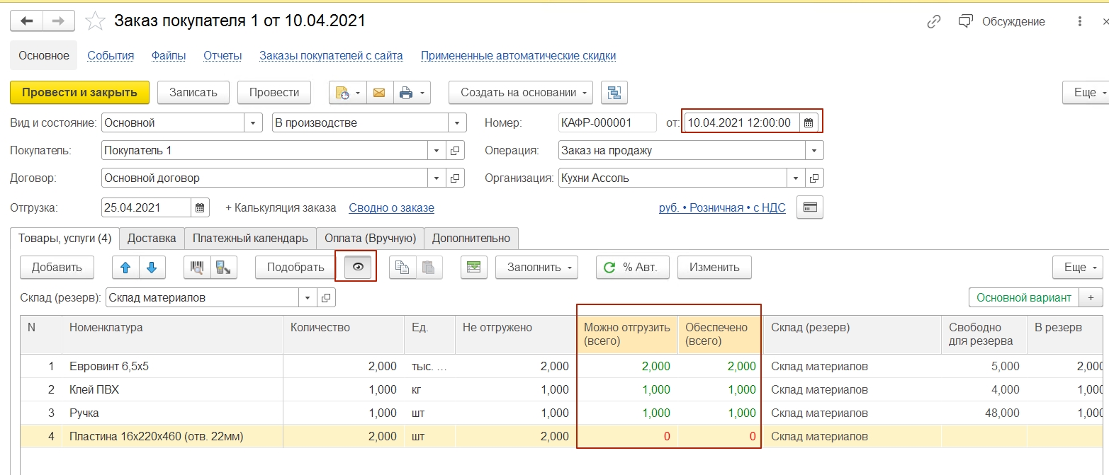Move the row down with the blue down arrow
Screen dimensions: 1109x475
click(x=152, y=268)
